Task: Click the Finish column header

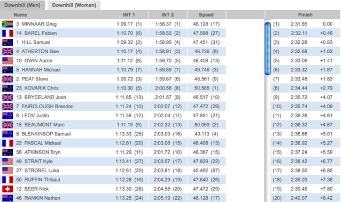Action: 305,15
